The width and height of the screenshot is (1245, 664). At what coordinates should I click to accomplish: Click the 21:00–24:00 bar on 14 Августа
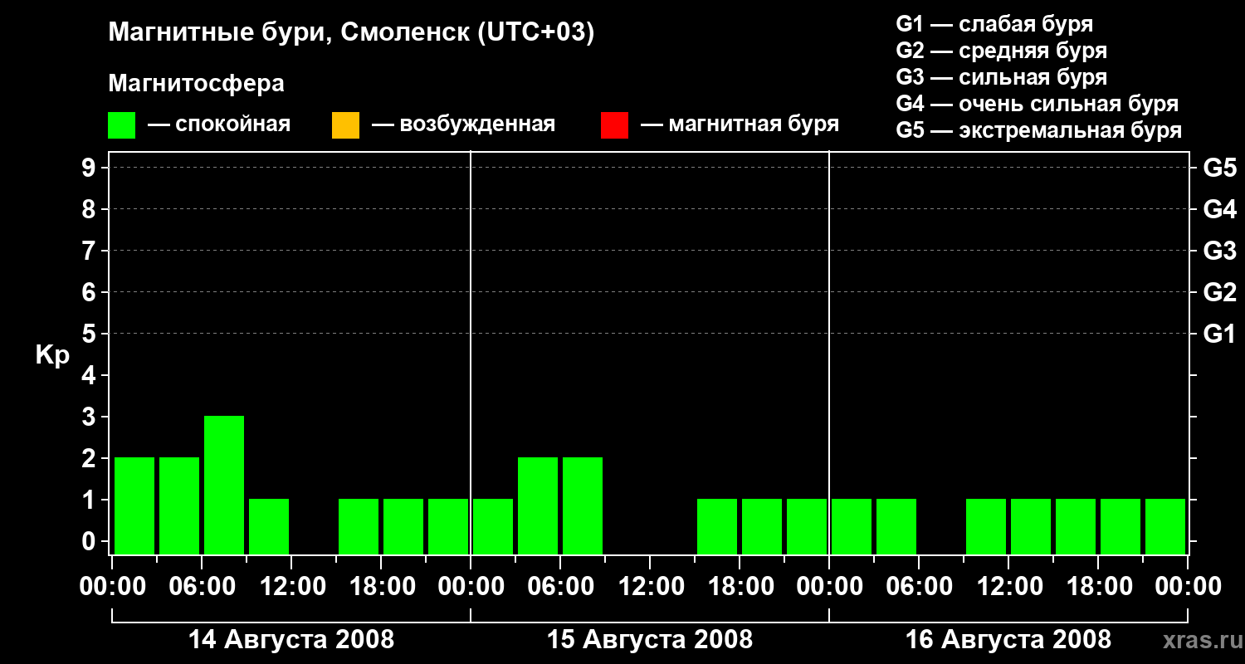point(448,526)
